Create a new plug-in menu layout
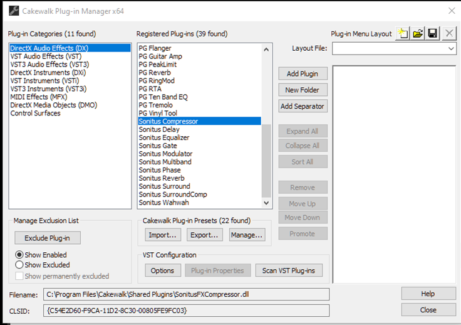 pyautogui.click(x=403, y=34)
